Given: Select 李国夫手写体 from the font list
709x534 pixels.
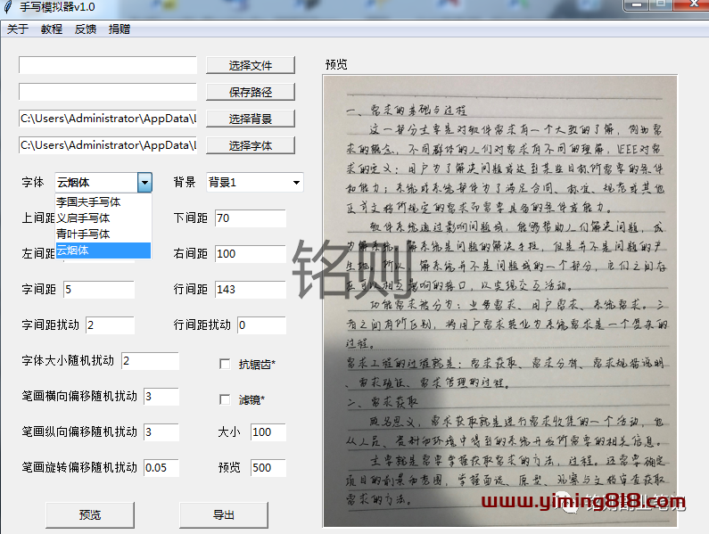Looking at the screenshot, I should tap(89, 202).
